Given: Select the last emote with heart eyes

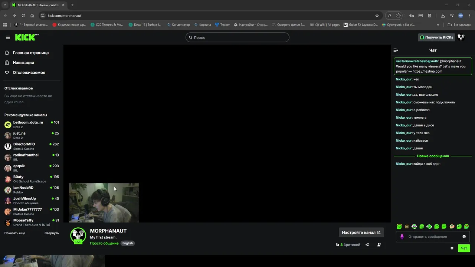Looking at the screenshot, I should (x=466, y=226).
